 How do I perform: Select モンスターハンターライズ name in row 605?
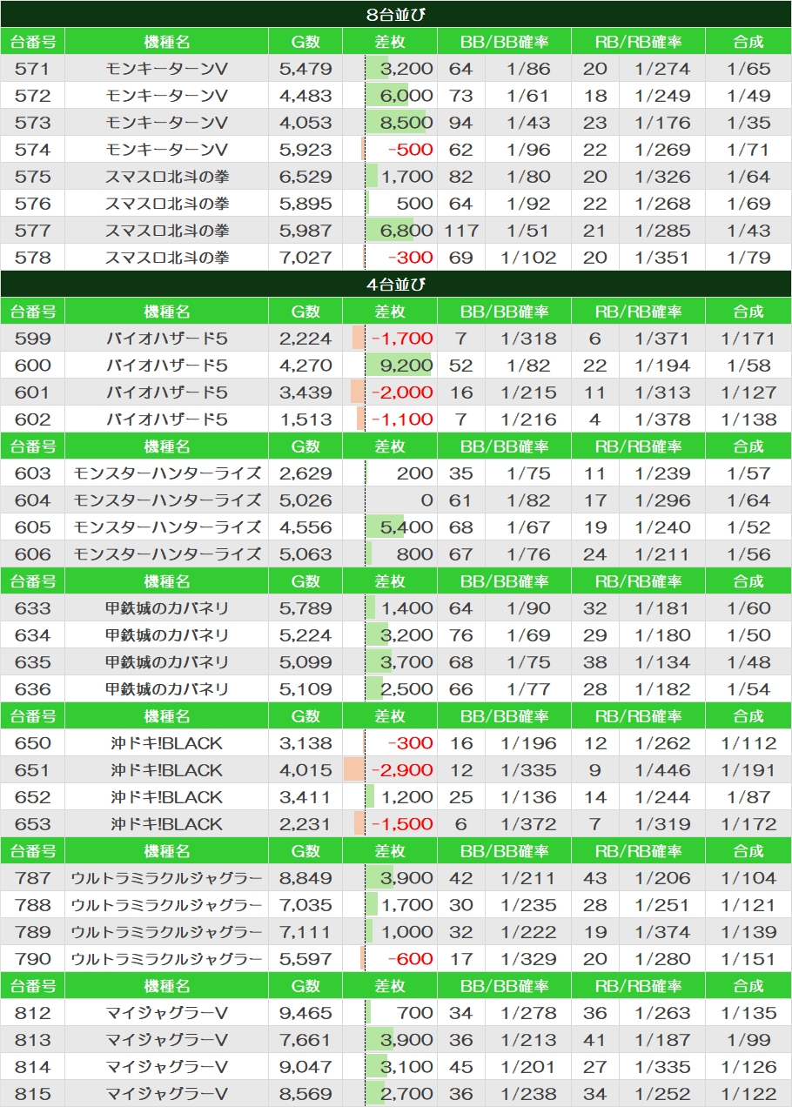point(167,527)
